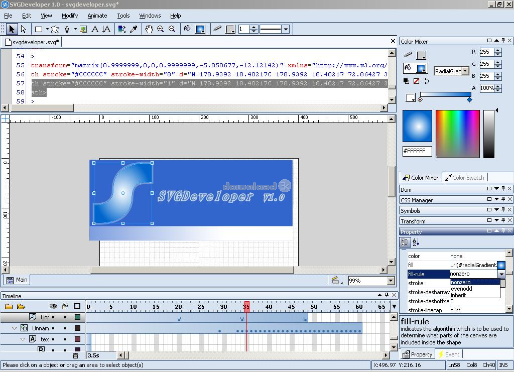Collapse the Unnam group layer triangle

click(x=14, y=328)
